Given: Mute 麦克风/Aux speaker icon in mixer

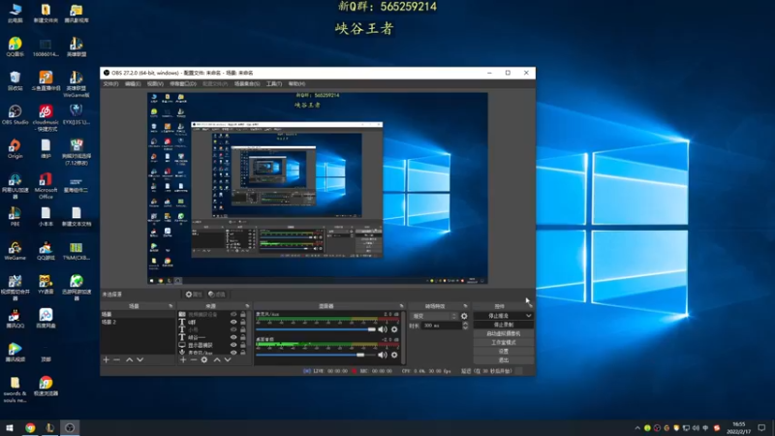Looking at the screenshot, I should coord(383,329).
